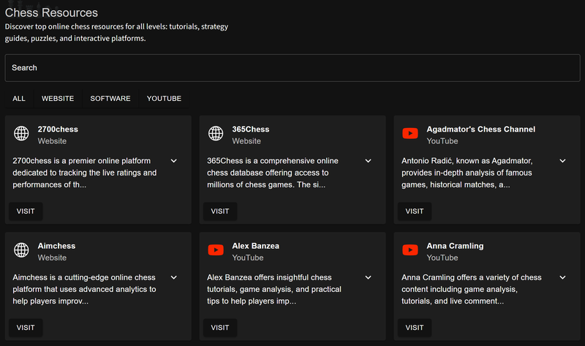Click the globe icon on Aimchess card
Image resolution: width=585 pixels, height=346 pixels.
coord(21,250)
